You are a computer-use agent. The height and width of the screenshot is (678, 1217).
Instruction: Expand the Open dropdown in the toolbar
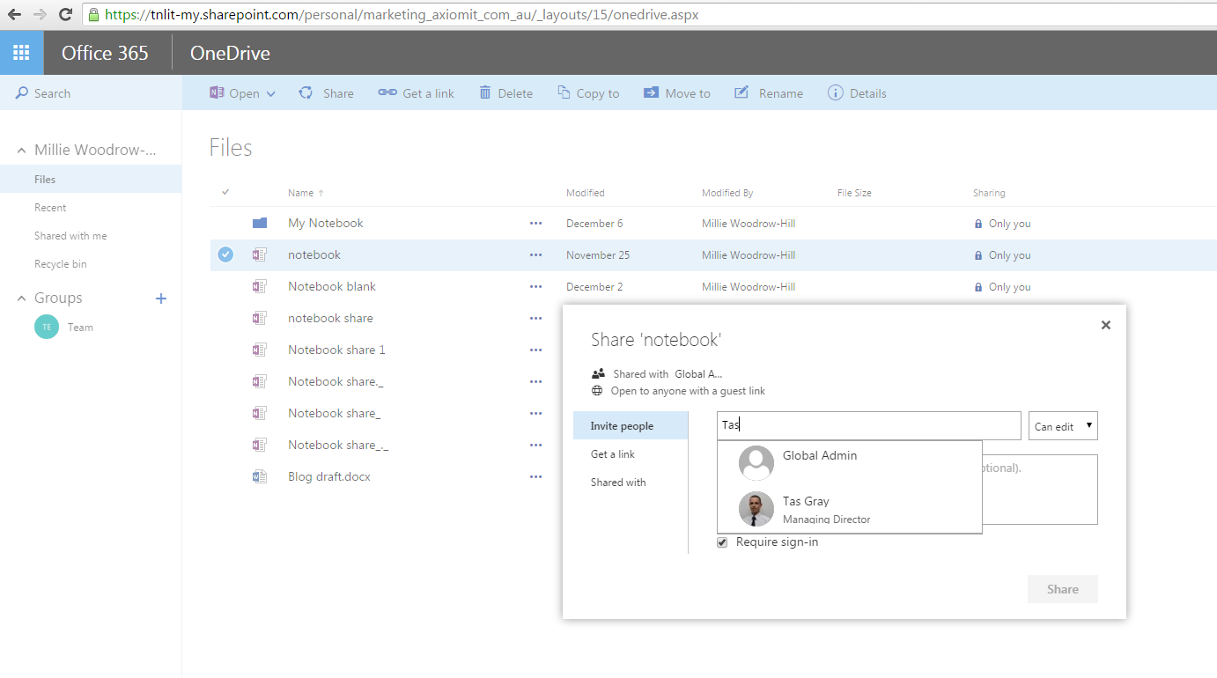pos(271,93)
